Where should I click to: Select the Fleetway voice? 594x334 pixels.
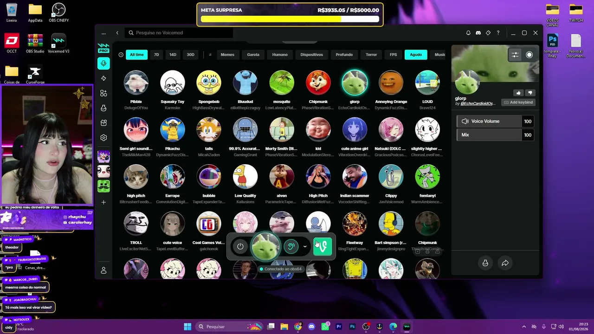pyautogui.click(x=355, y=224)
